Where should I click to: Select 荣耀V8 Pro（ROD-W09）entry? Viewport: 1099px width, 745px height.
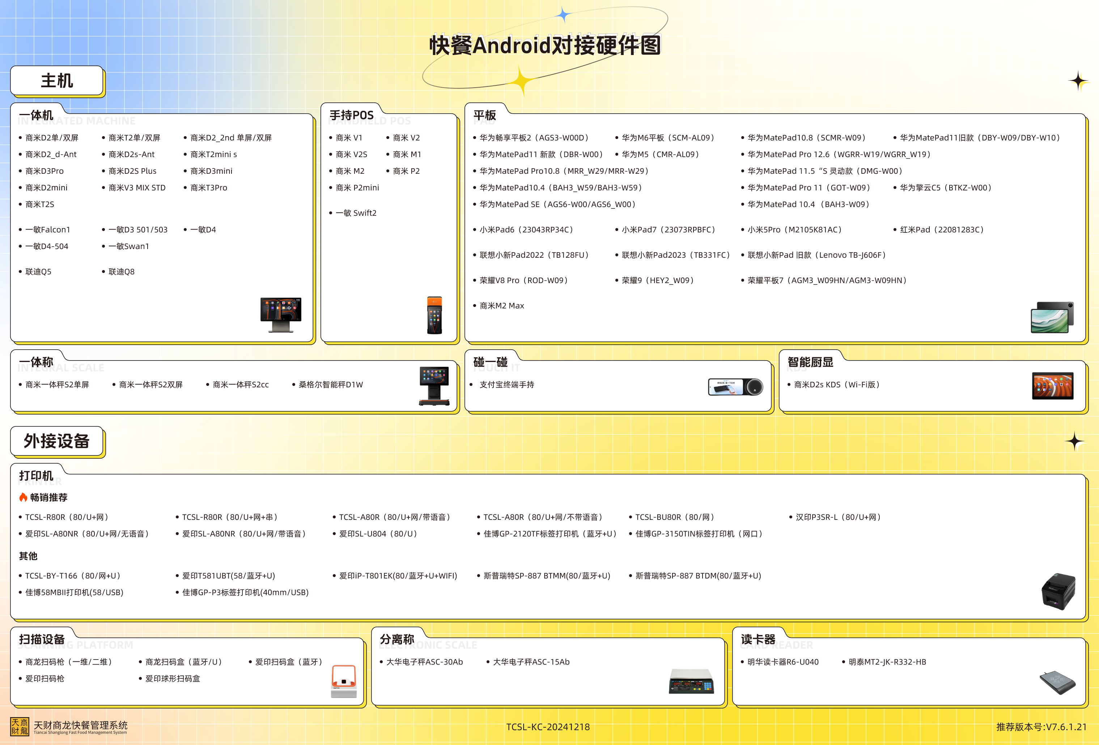pyautogui.click(x=525, y=280)
